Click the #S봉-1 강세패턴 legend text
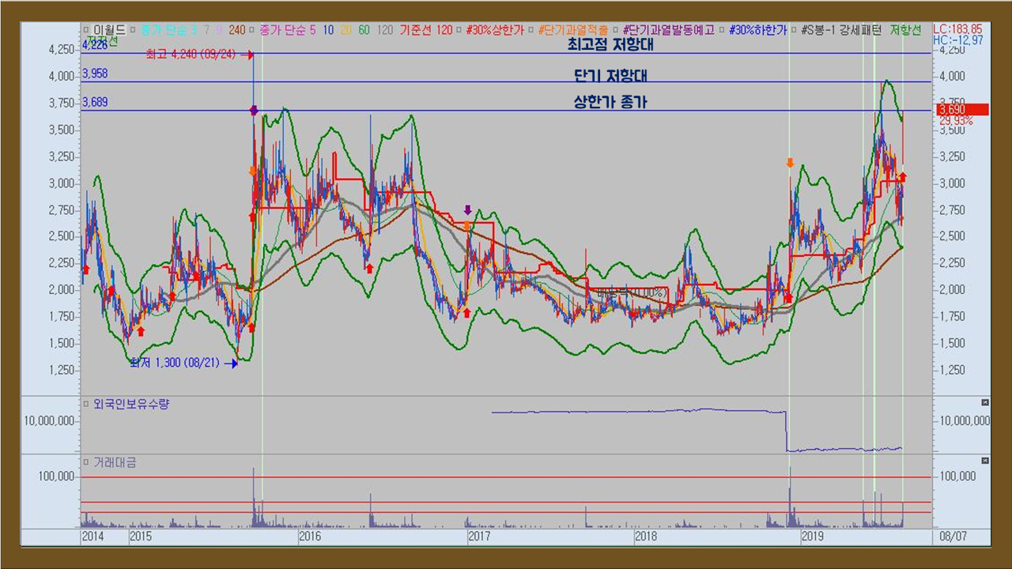 [843, 30]
